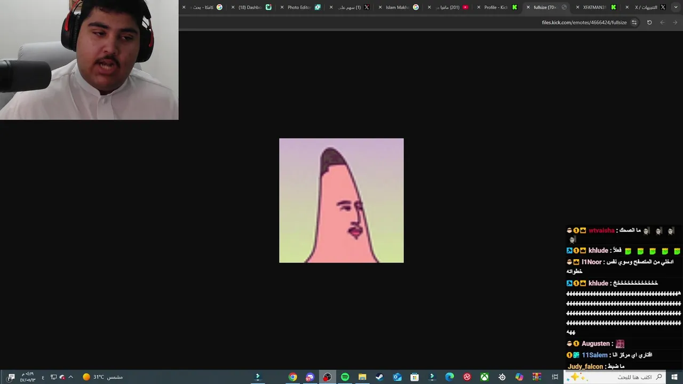
Task: Close the Islam Makh tab
Action: tap(380, 7)
